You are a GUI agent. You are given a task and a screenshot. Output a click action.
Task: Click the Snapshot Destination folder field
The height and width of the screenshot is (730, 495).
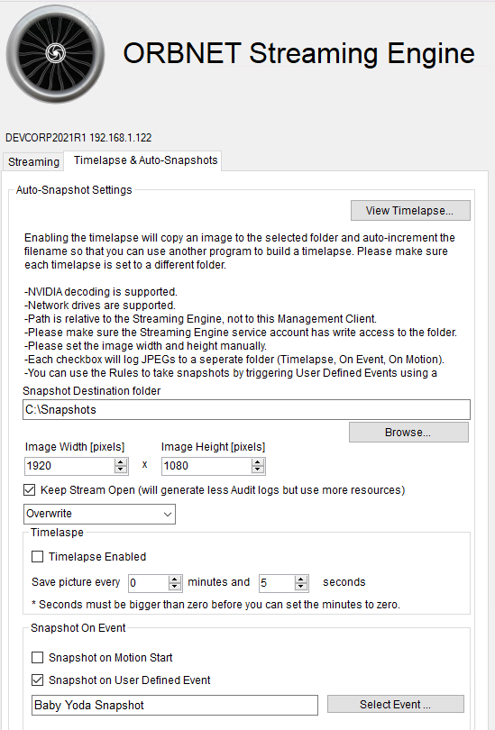coord(246,410)
